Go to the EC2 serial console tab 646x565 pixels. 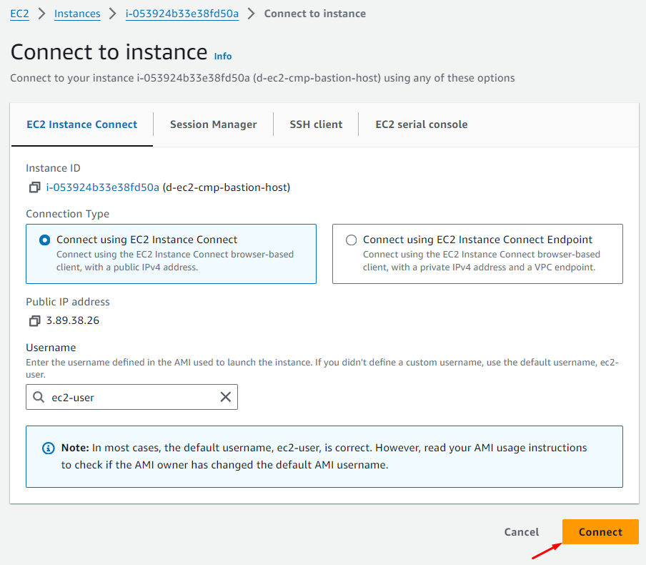pyautogui.click(x=421, y=124)
